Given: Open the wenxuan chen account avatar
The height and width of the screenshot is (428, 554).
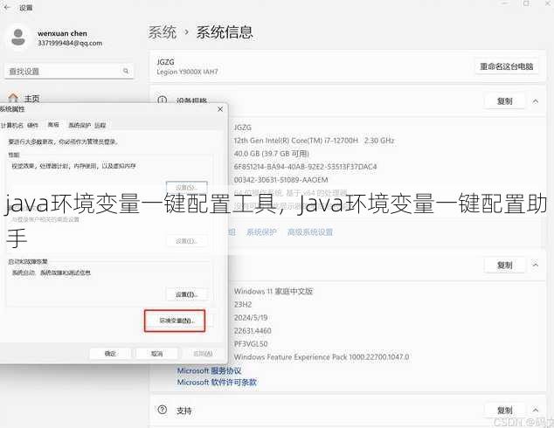Looking at the screenshot, I should (18, 38).
